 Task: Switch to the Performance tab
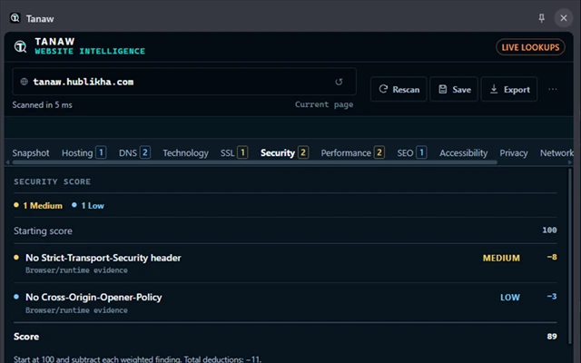(x=352, y=153)
